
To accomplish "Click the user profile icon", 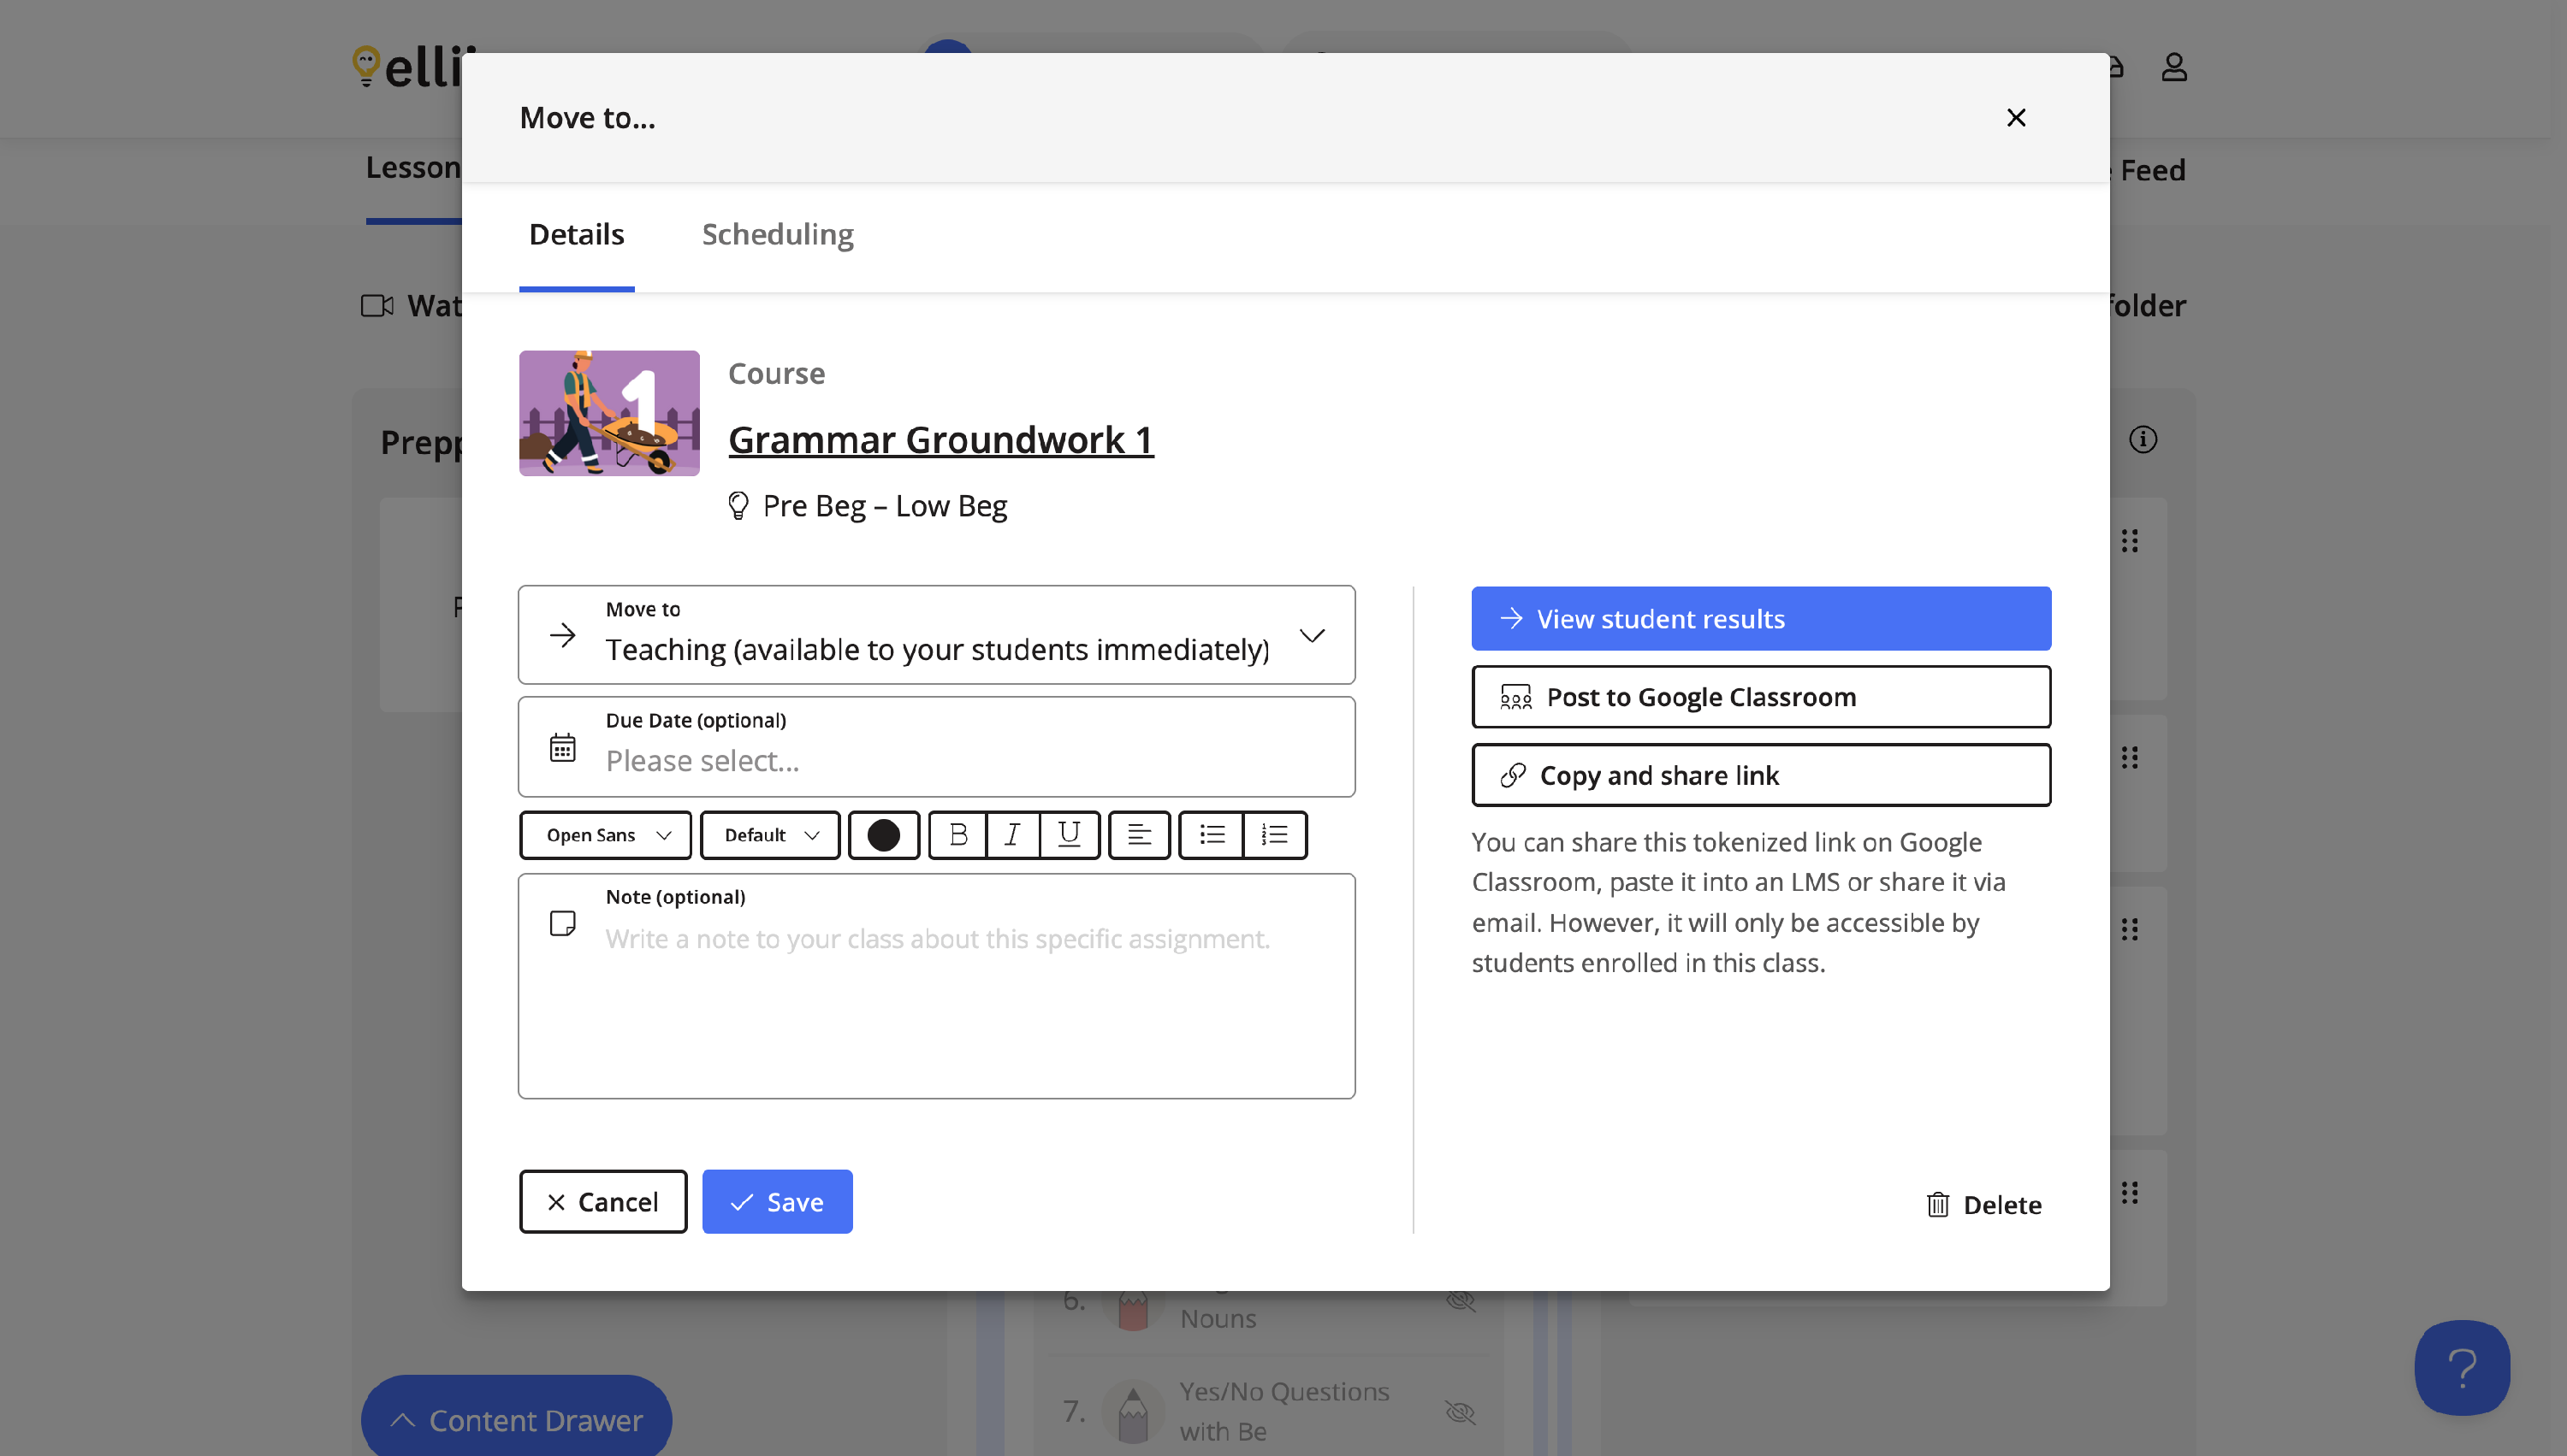I will pos(2173,67).
